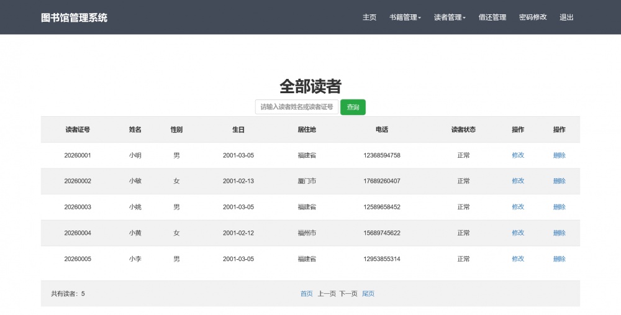Screen dimensions: 621x315
Task: Open the 书籍管理 dropdown menu
Action: point(405,17)
